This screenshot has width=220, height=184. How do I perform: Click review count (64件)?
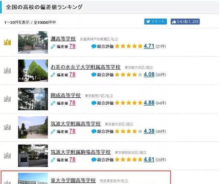tap(161, 103)
